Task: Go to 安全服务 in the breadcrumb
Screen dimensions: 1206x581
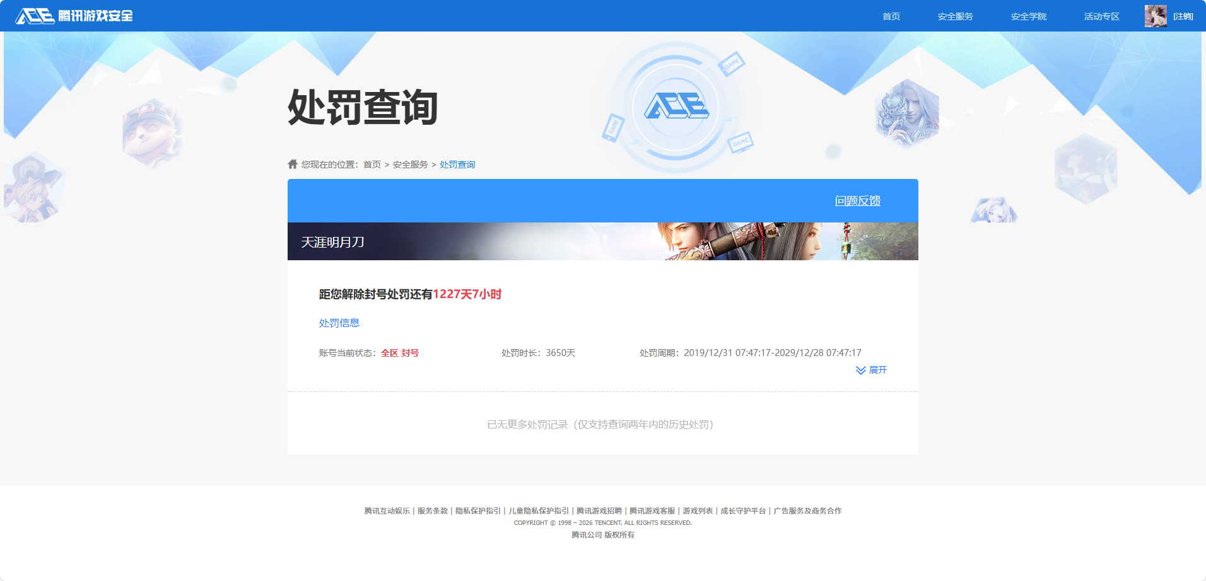Action: (410, 164)
